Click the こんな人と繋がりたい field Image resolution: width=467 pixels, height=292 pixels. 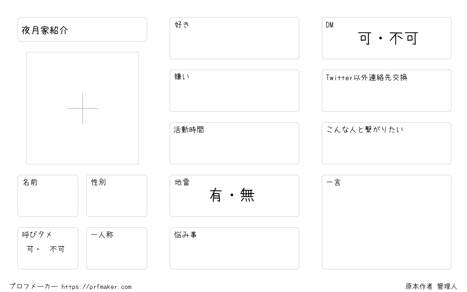(386, 143)
